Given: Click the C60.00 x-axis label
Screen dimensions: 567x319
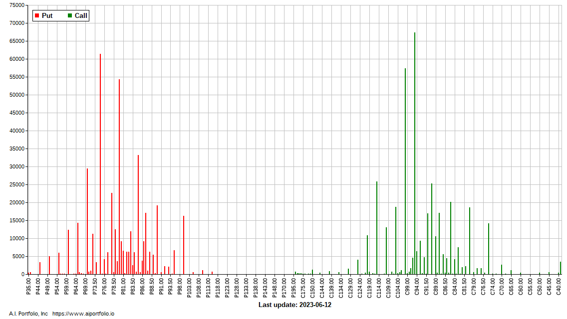Looking at the screenshot, I should 521,287.
